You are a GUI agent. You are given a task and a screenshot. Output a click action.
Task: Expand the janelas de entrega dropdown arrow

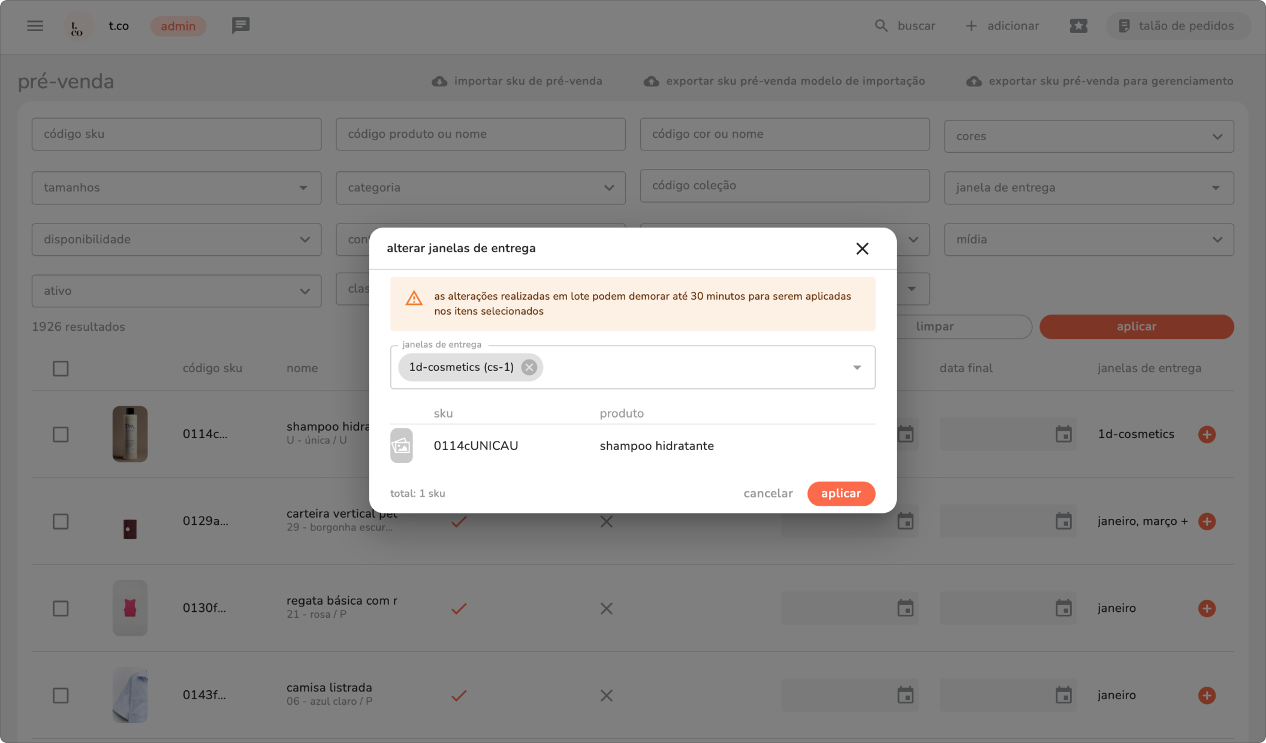point(857,367)
